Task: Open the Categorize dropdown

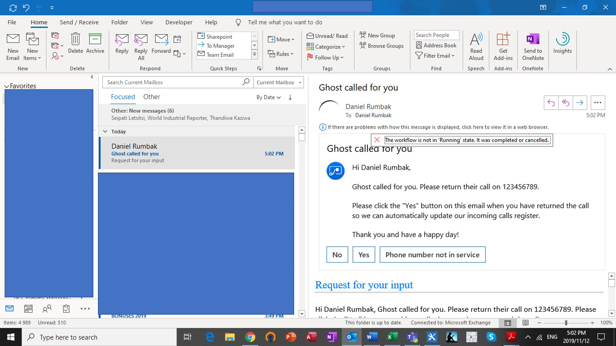Action: [326, 47]
